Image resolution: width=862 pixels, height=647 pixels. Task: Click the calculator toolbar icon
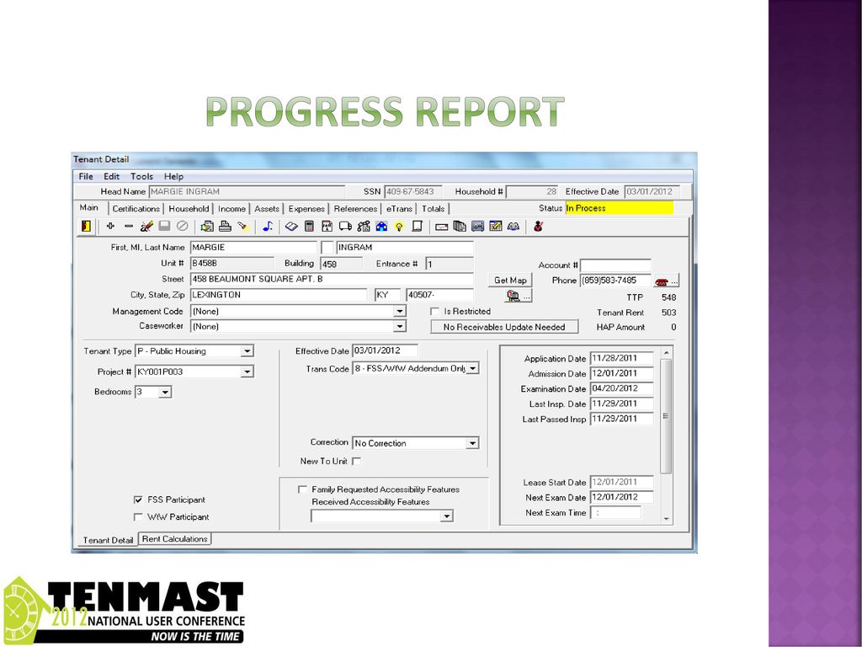pyautogui.click(x=310, y=226)
